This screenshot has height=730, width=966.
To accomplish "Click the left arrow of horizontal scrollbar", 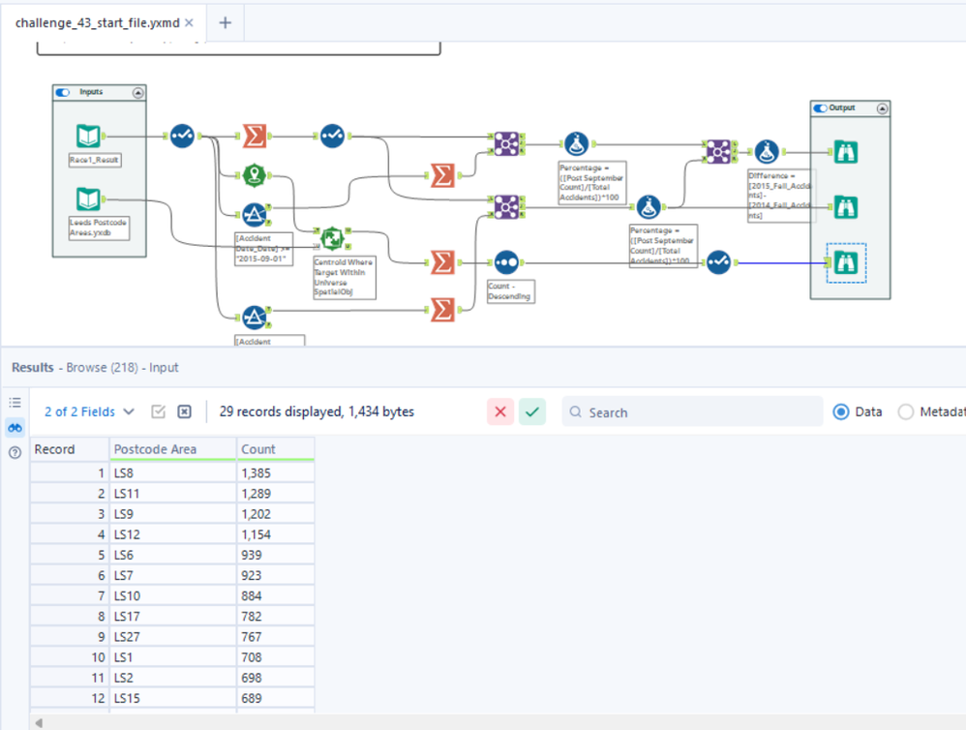I will click(39, 722).
